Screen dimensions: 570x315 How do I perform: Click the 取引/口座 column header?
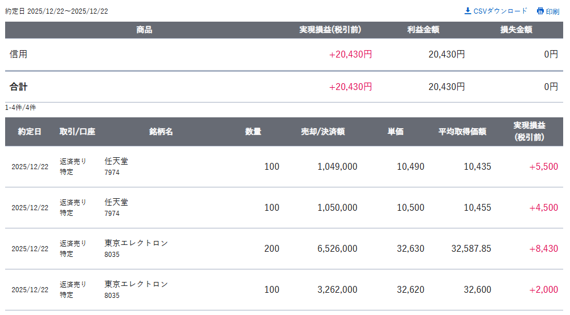pyautogui.click(x=77, y=132)
